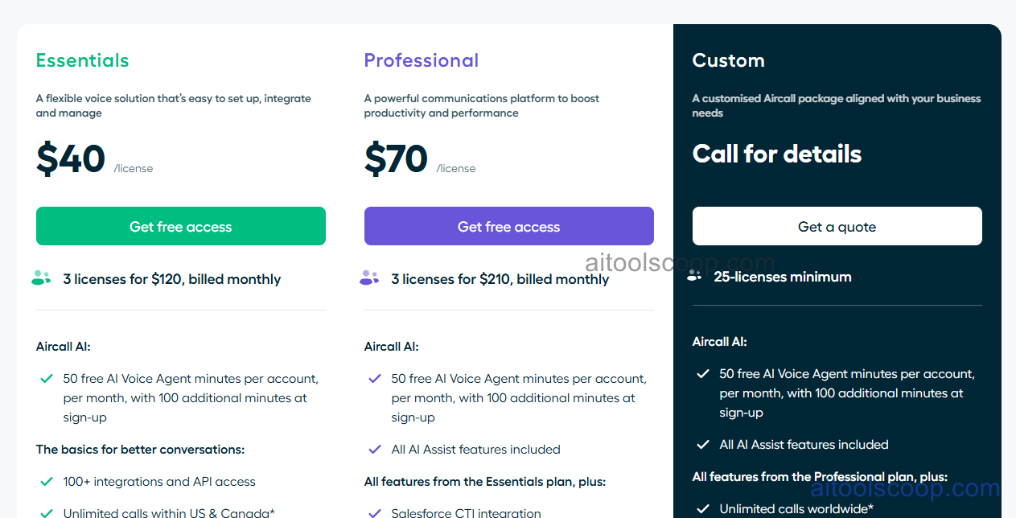Click Get free access under the Essentials plan

point(180,226)
